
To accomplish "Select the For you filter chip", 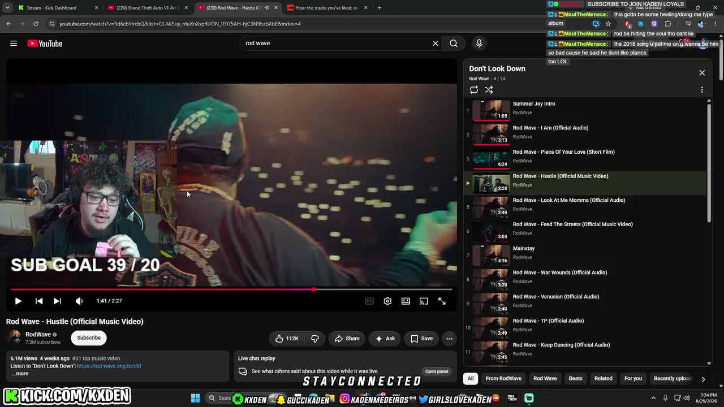I will pos(633,379).
